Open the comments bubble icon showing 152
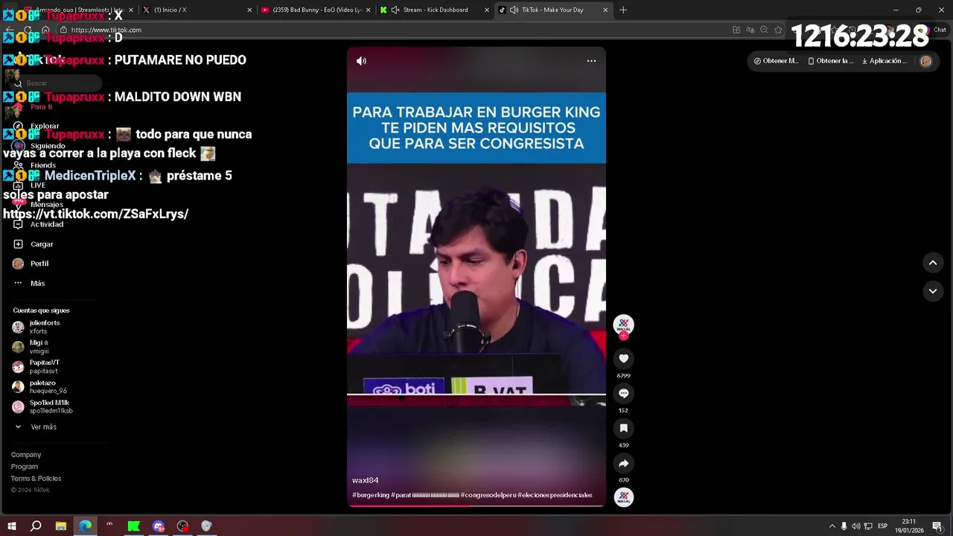The width and height of the screenshot is (953, 536). point(624,393)
